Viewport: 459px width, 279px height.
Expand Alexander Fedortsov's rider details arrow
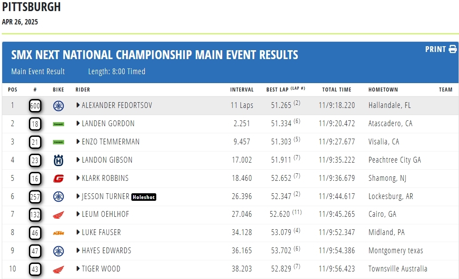tap(78, 106)
